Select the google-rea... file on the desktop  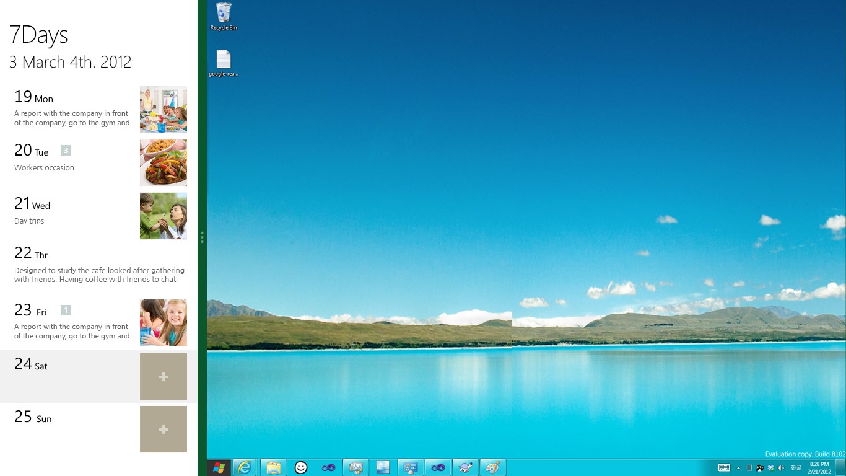223,63
